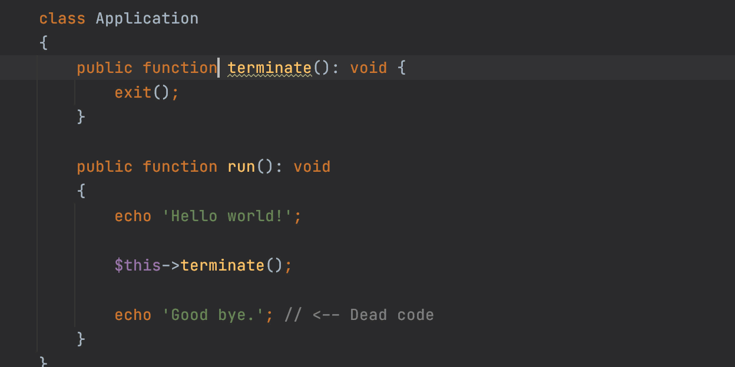Click 'function' keyword before terminate
The height and width of the screenshot is (367, 735).
pyautogui.click(x=180, y=68)
